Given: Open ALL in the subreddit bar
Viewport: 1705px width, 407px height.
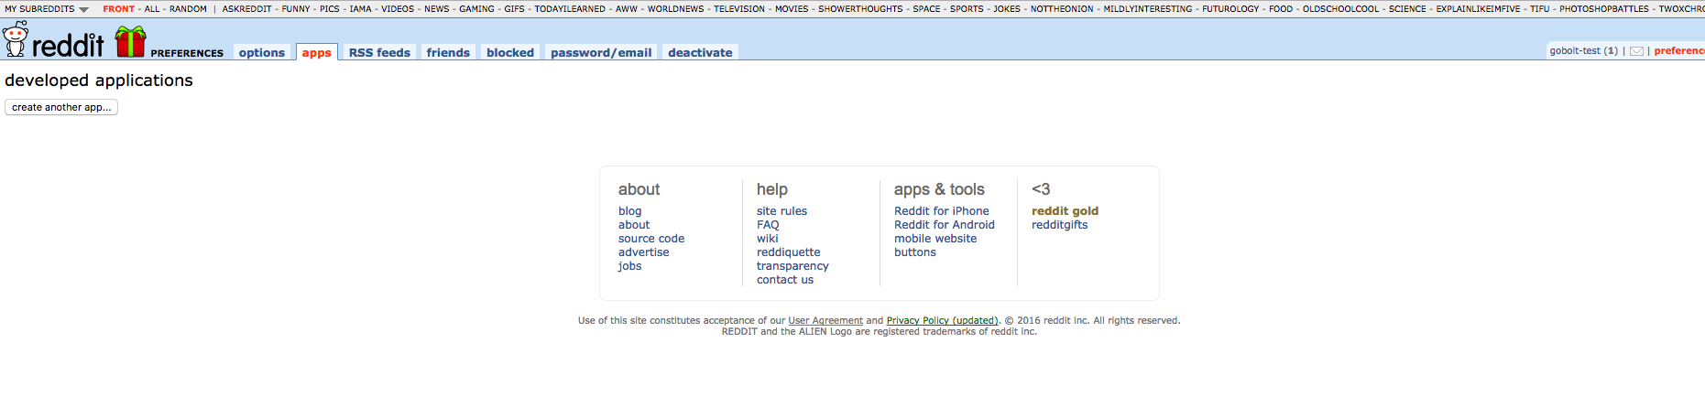Looking at the screenshot, I should point(152,9).
